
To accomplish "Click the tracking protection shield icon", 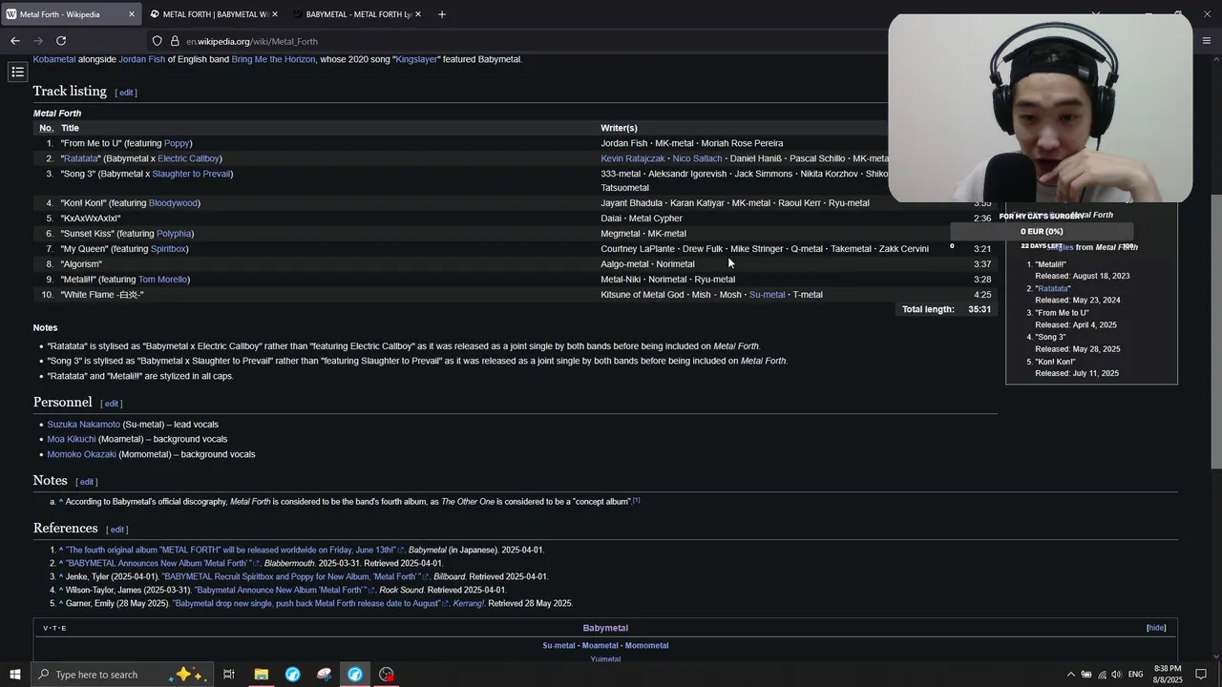I will click(157, 41).
